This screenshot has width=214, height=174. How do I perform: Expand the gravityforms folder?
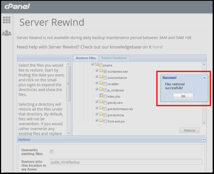(x=97, y=114)
